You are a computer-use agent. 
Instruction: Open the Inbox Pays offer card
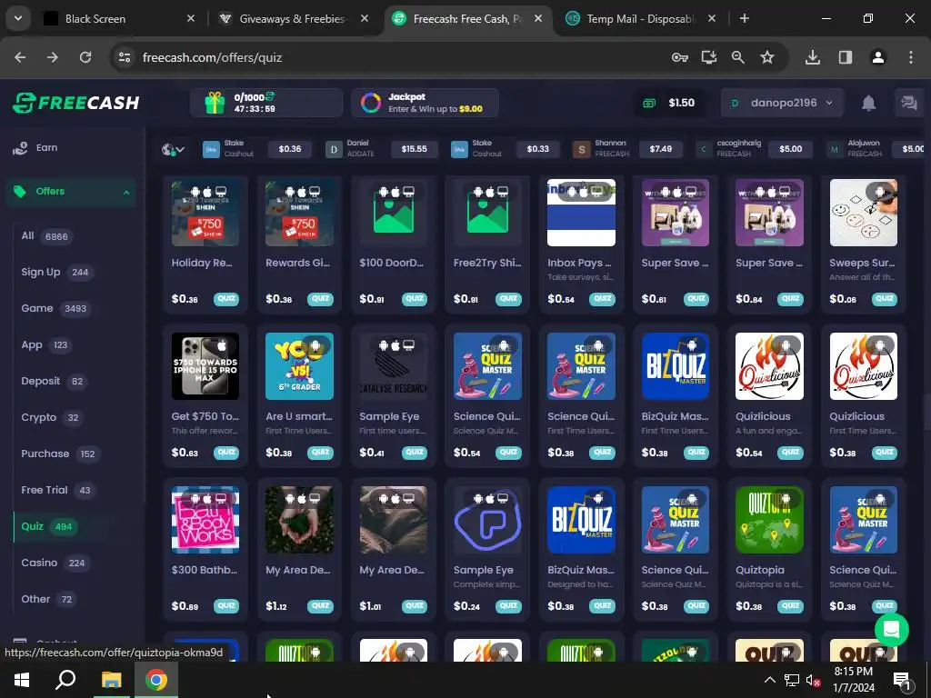pyautogui.click(x=581, y=243)
